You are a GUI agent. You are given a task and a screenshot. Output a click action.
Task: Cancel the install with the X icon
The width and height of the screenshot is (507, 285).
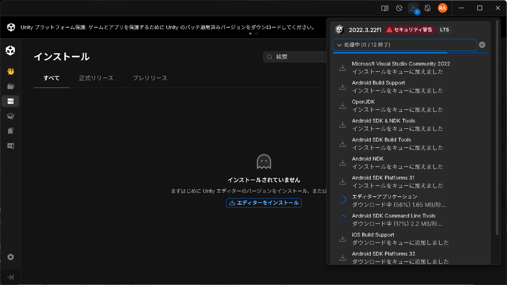[x=482, y=45]
